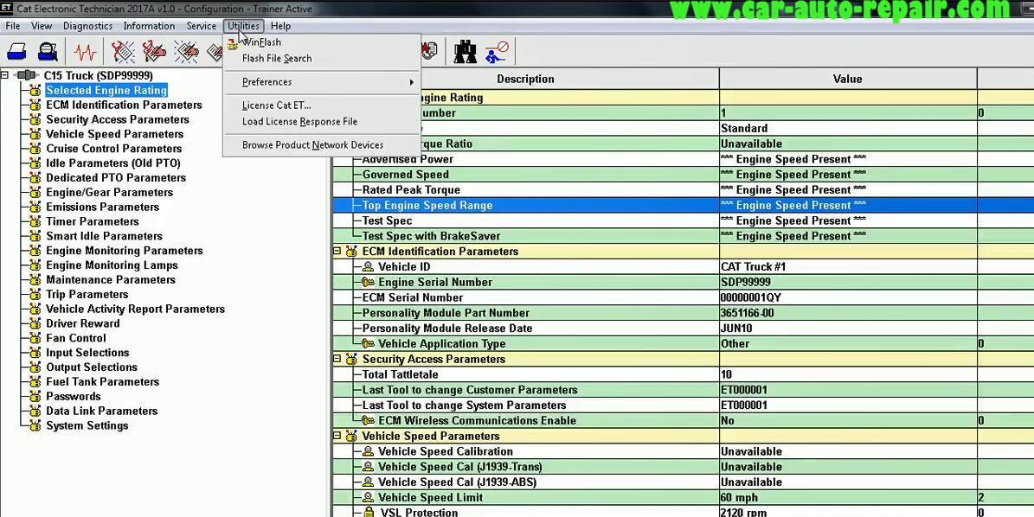Image resolution: width=1034 pixels, height=517 pixels.
Task: Choose Load License Response File
Action: 299,122
